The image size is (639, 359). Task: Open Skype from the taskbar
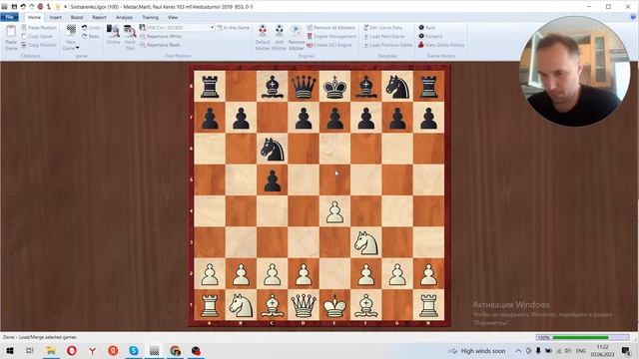(134, 350)
